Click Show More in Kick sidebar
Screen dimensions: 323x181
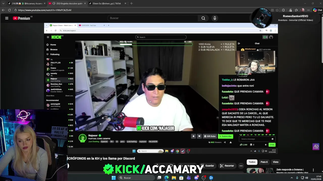tap(50, 96)
